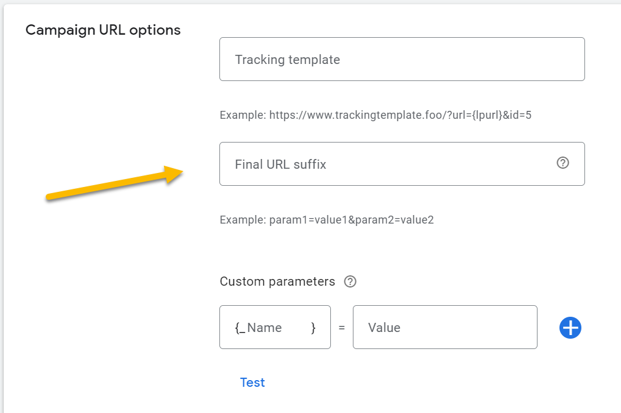Click the equals sign between Name and Value

click(342, 328)
